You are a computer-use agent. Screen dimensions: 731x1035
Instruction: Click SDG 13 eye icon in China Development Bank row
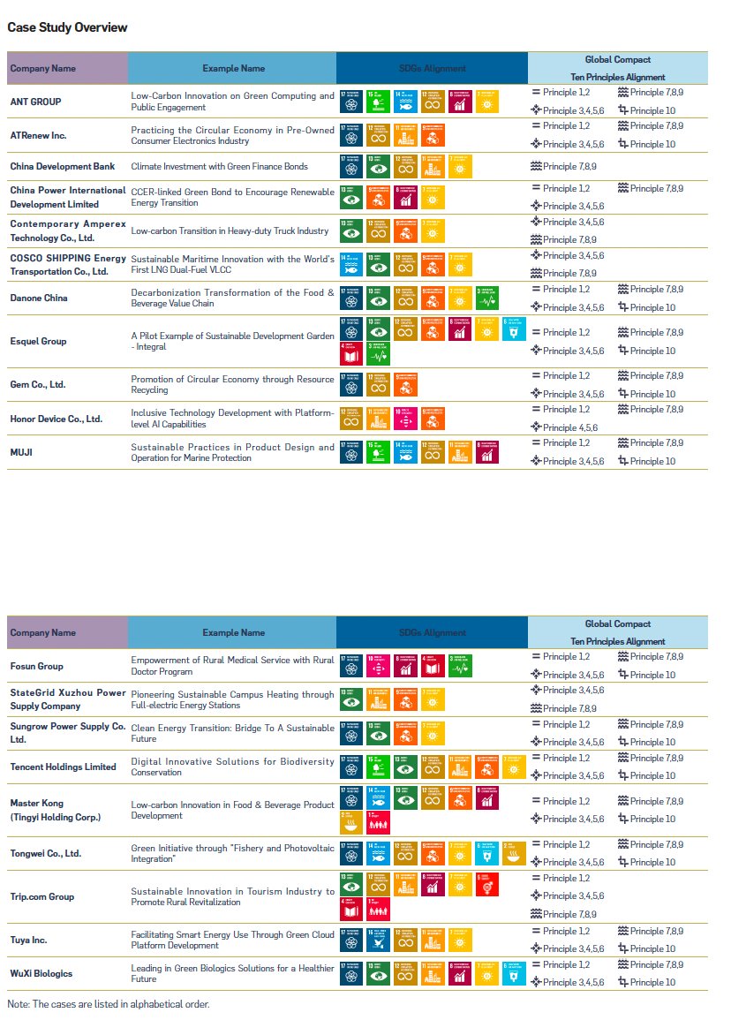click(379, 166)
